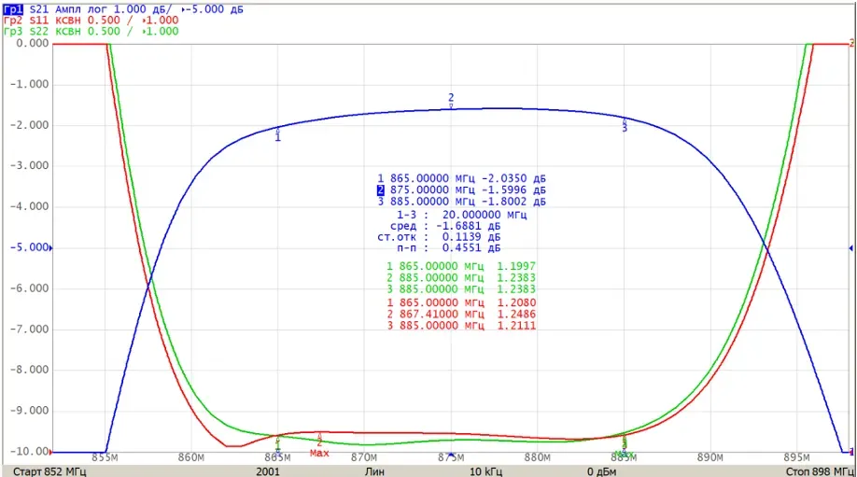Click the -10.00 bottom of the Y scale
The width and height of the screenshot is (857, 477).
[30, 451]
